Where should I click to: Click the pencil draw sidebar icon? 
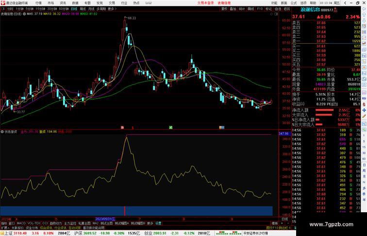(364, 116)
